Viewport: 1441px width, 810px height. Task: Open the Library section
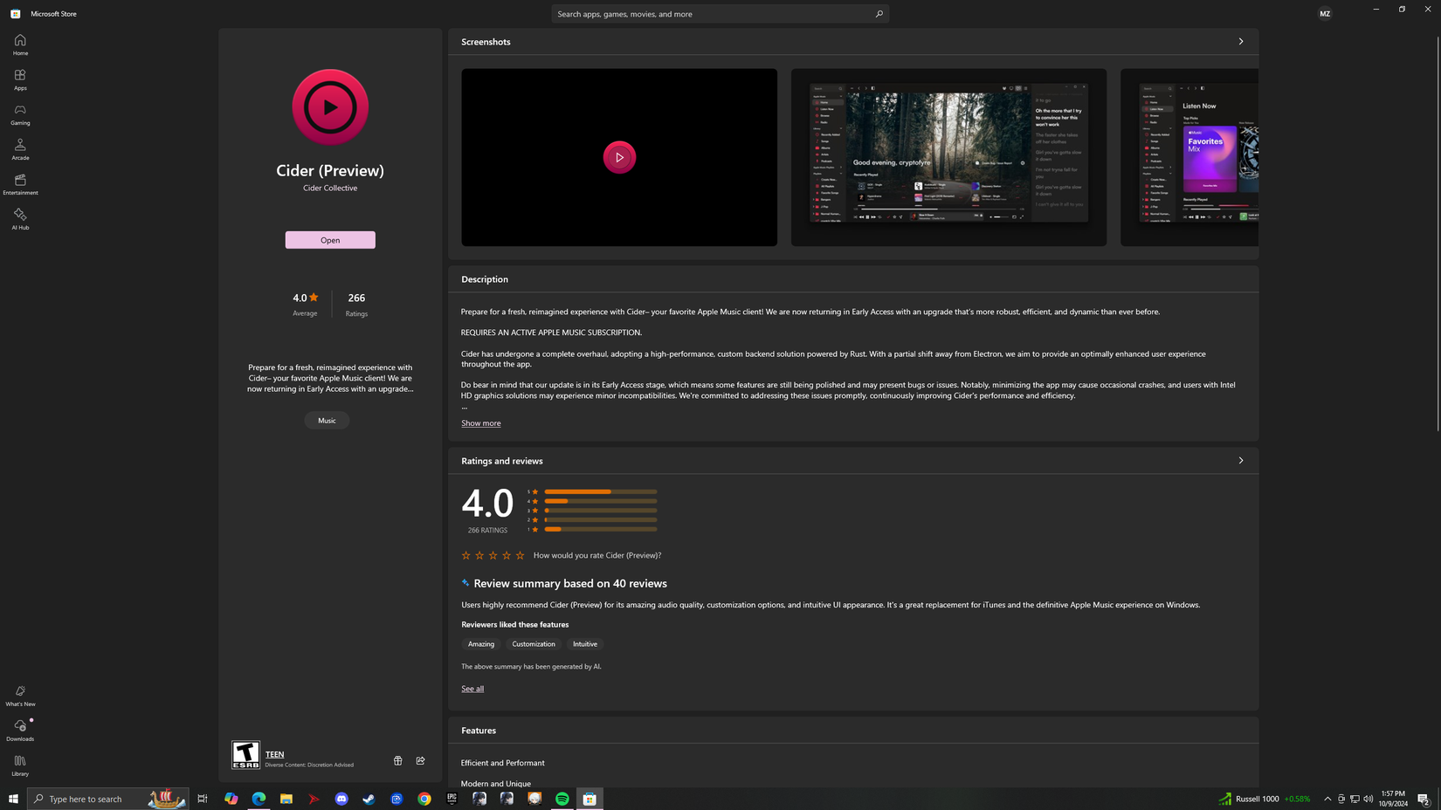coord(20,765)
